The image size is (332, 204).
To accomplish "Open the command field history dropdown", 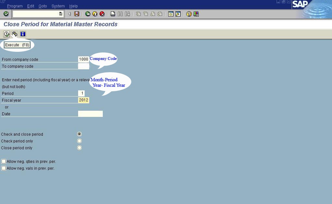I will point(61,14).
